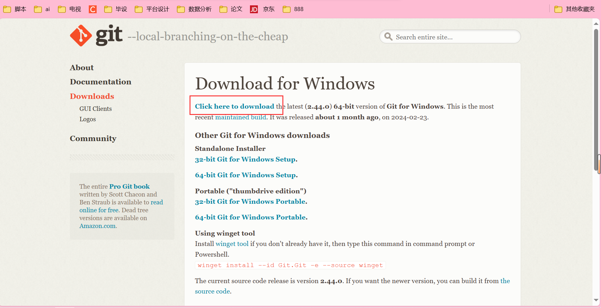Click the scrollbar down arrow
The image size is (601, 308).
click(x=596, y=300)
